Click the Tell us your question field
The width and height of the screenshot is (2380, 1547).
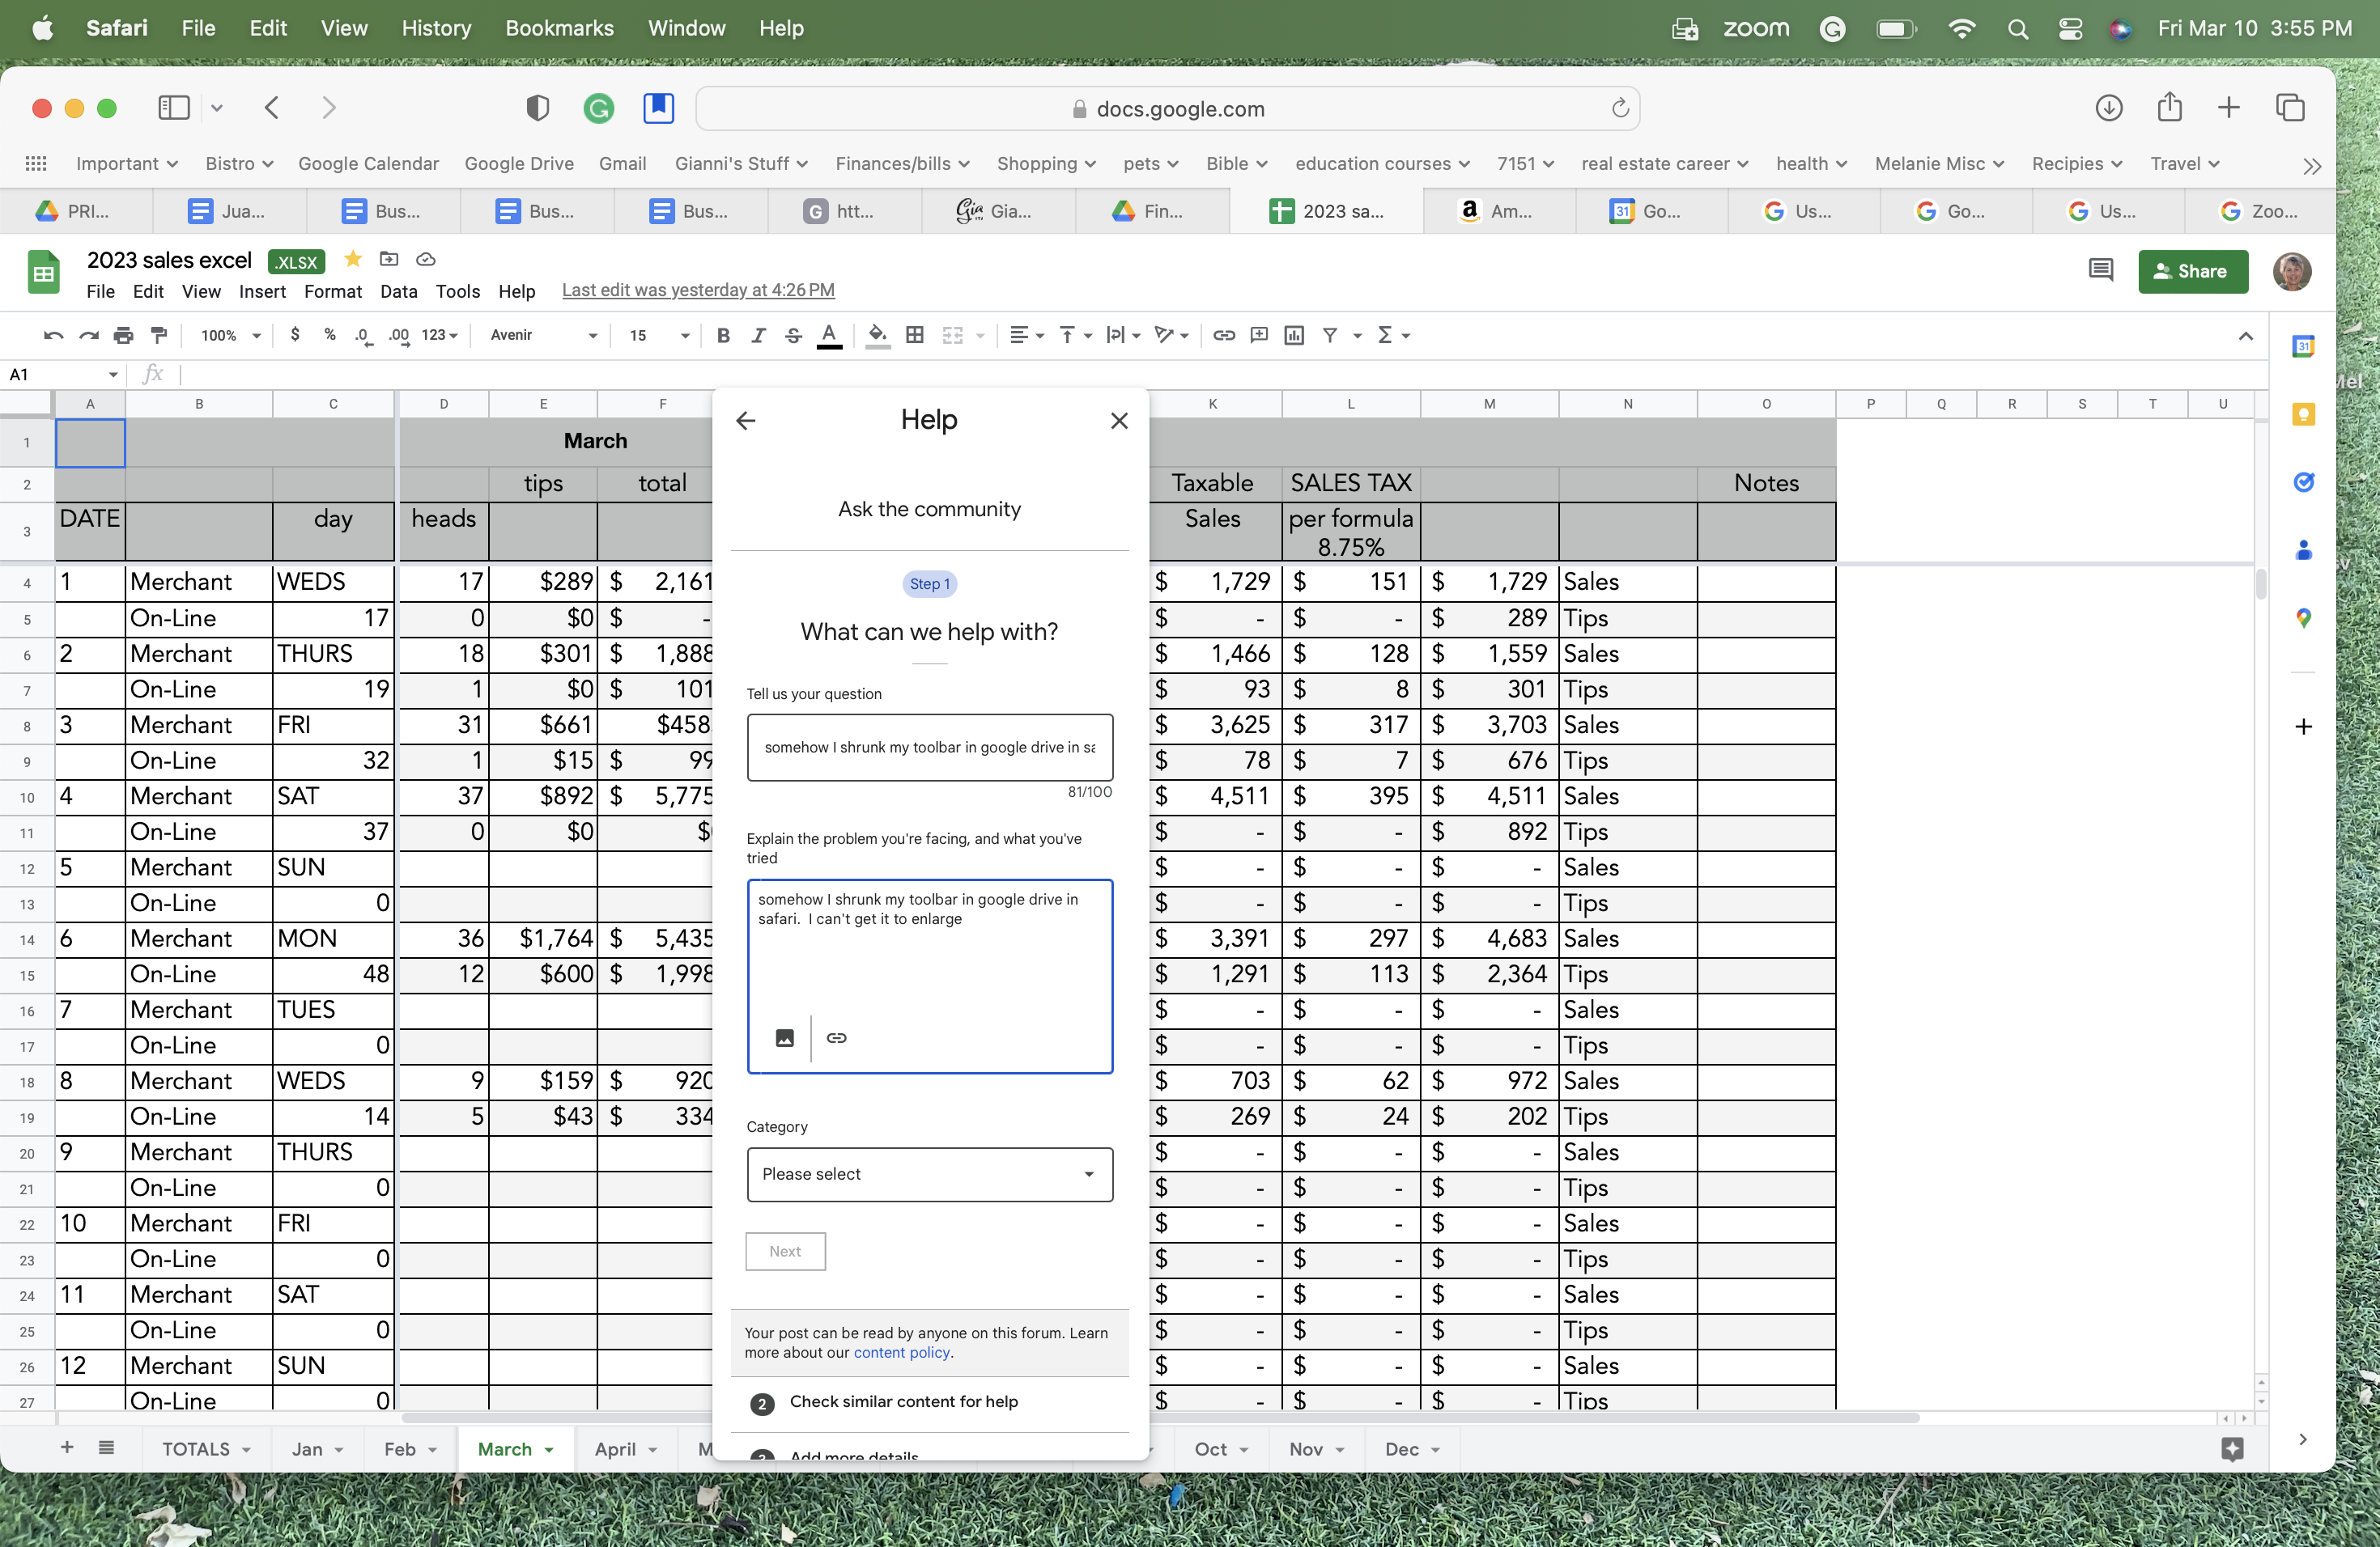pos(929,747)
